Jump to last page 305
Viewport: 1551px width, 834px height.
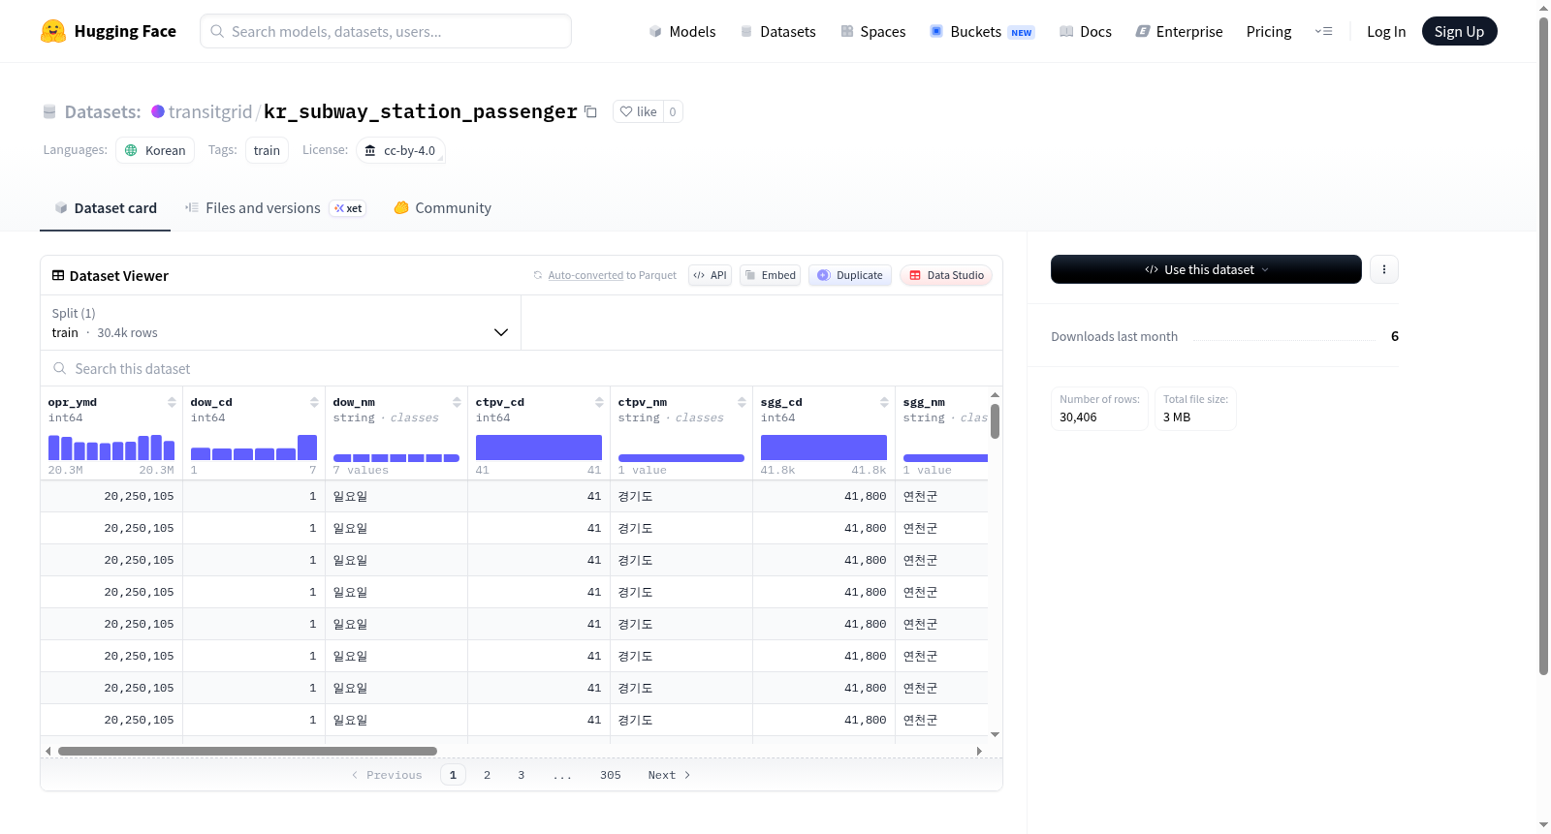coord(611,775)
